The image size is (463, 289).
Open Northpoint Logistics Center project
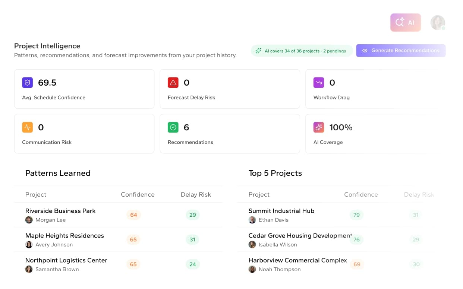click(x=66, y=260)
